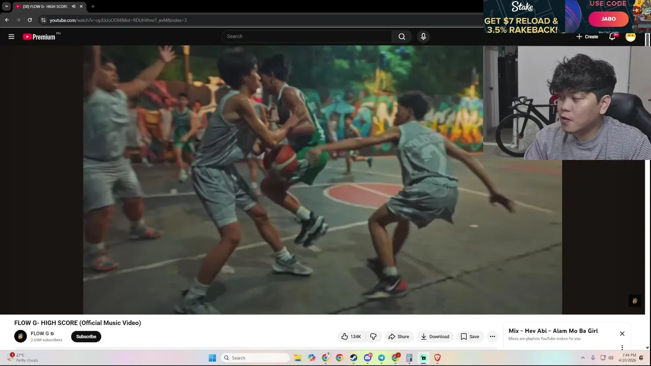This screenshot has width=651, height=366.
Task: Download the video
Action: point(435,337)
